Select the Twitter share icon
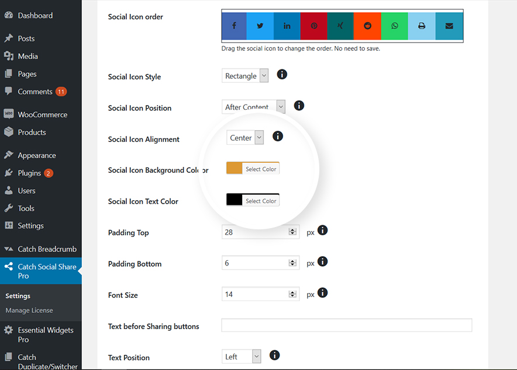Viewport: 517px width, 370px height. coord(260,26)
